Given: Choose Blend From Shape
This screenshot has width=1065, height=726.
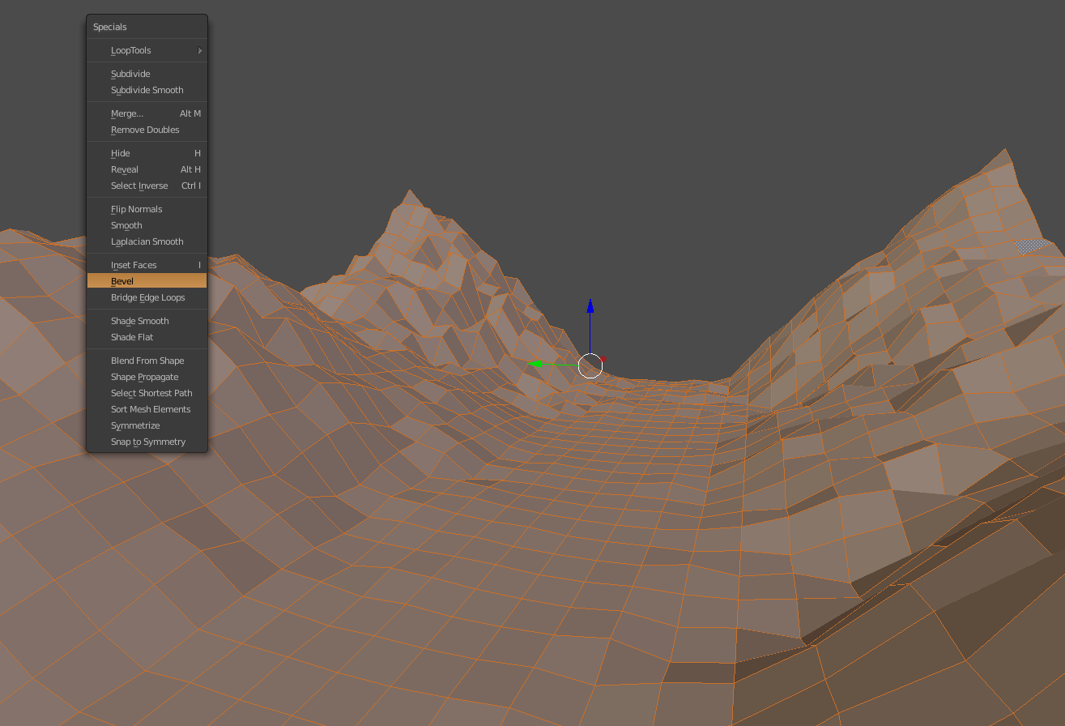Looking at the screenshot, I should (x=147, y=361).
